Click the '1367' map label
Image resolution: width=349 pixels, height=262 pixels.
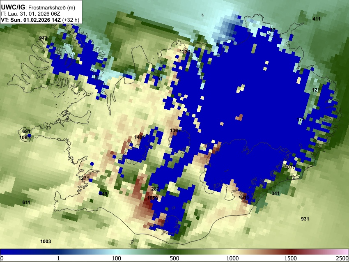tap(175, 131)
